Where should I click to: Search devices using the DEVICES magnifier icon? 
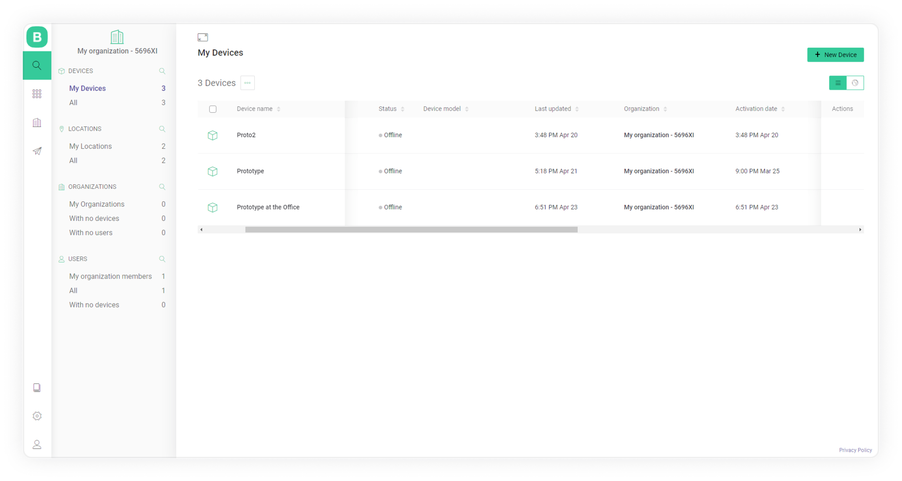tap(162, 71)
